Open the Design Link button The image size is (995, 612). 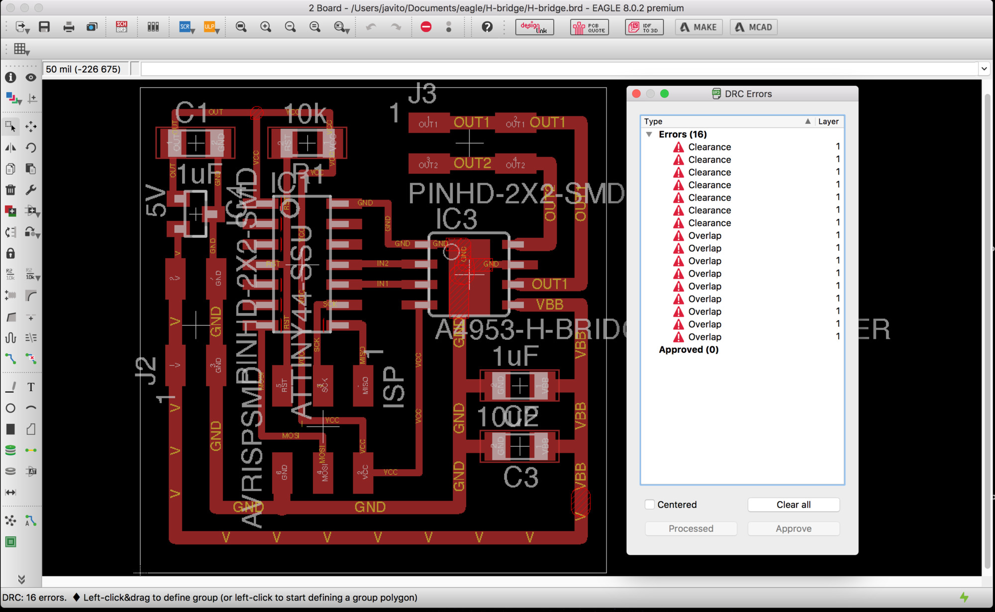pos(534,27)
